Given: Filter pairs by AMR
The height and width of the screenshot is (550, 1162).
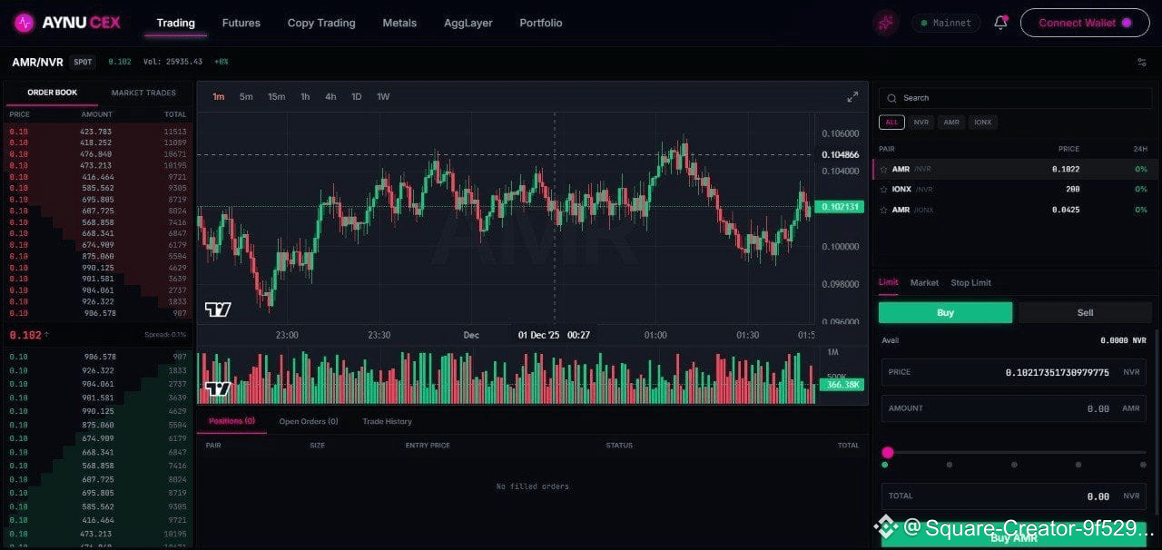Looking at the screenshot, I should click(951, 122).
